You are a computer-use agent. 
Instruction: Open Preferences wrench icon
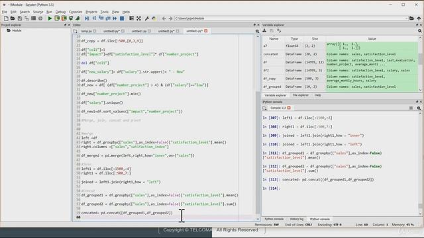147,19
